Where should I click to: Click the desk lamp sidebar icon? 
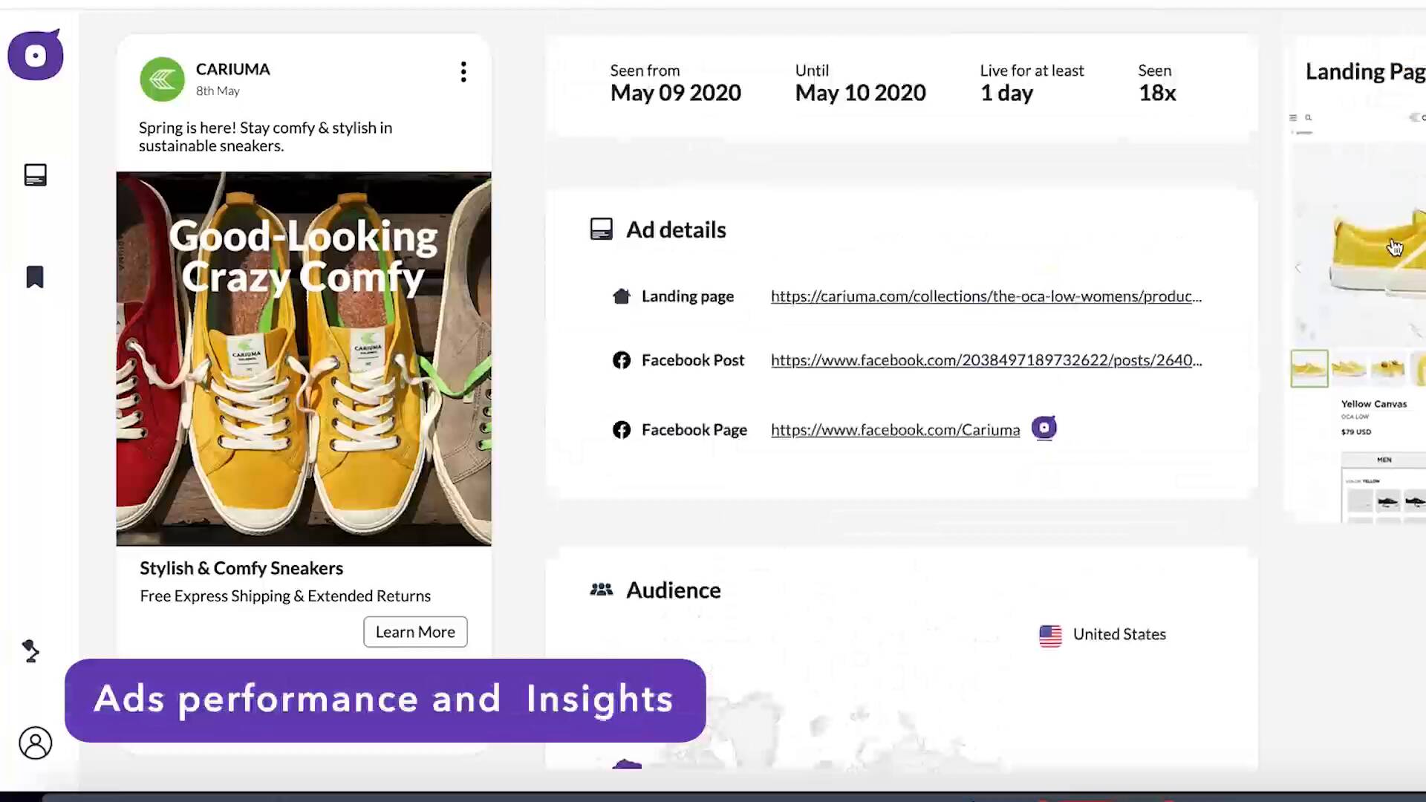(30, 651)
